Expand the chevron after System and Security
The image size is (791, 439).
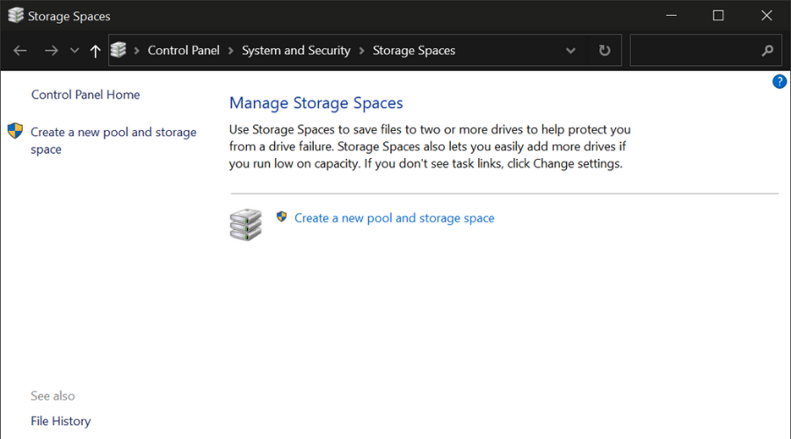(362, 51)
